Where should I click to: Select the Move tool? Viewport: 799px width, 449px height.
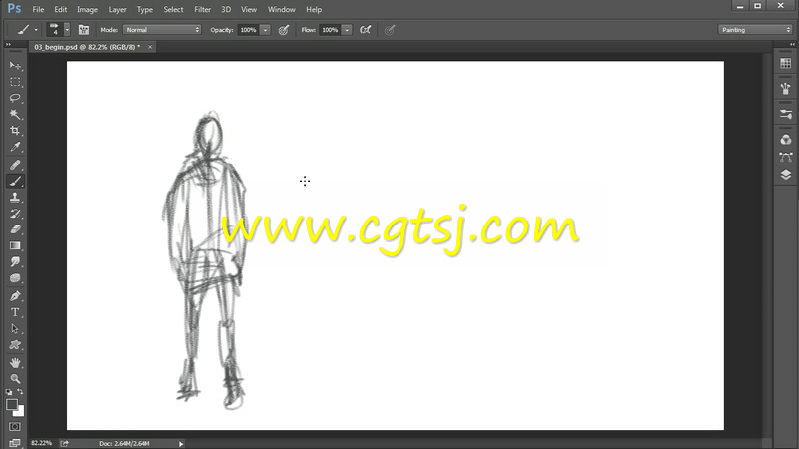[15, 66]
